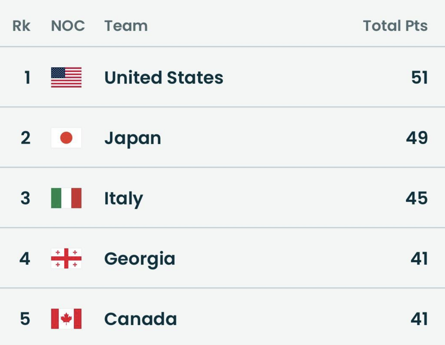Click United States total points 51
The image size is (445, 345).
pyautogui.click(x=419, y=78)
